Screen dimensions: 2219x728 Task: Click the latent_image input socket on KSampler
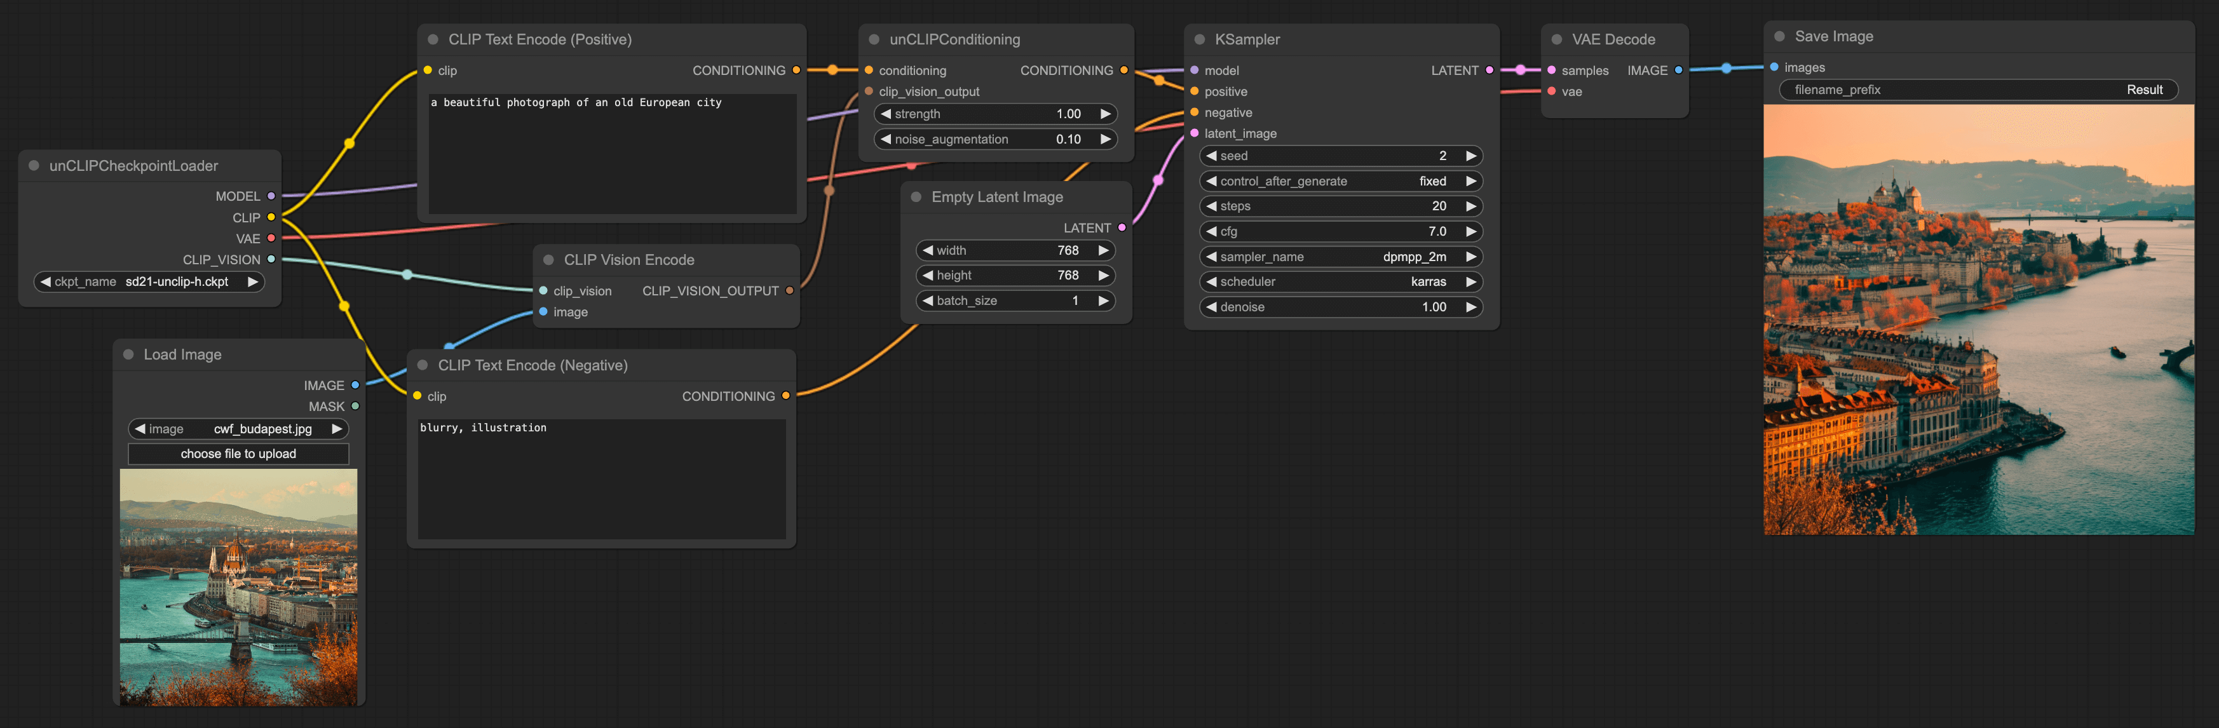(1195, 133)
